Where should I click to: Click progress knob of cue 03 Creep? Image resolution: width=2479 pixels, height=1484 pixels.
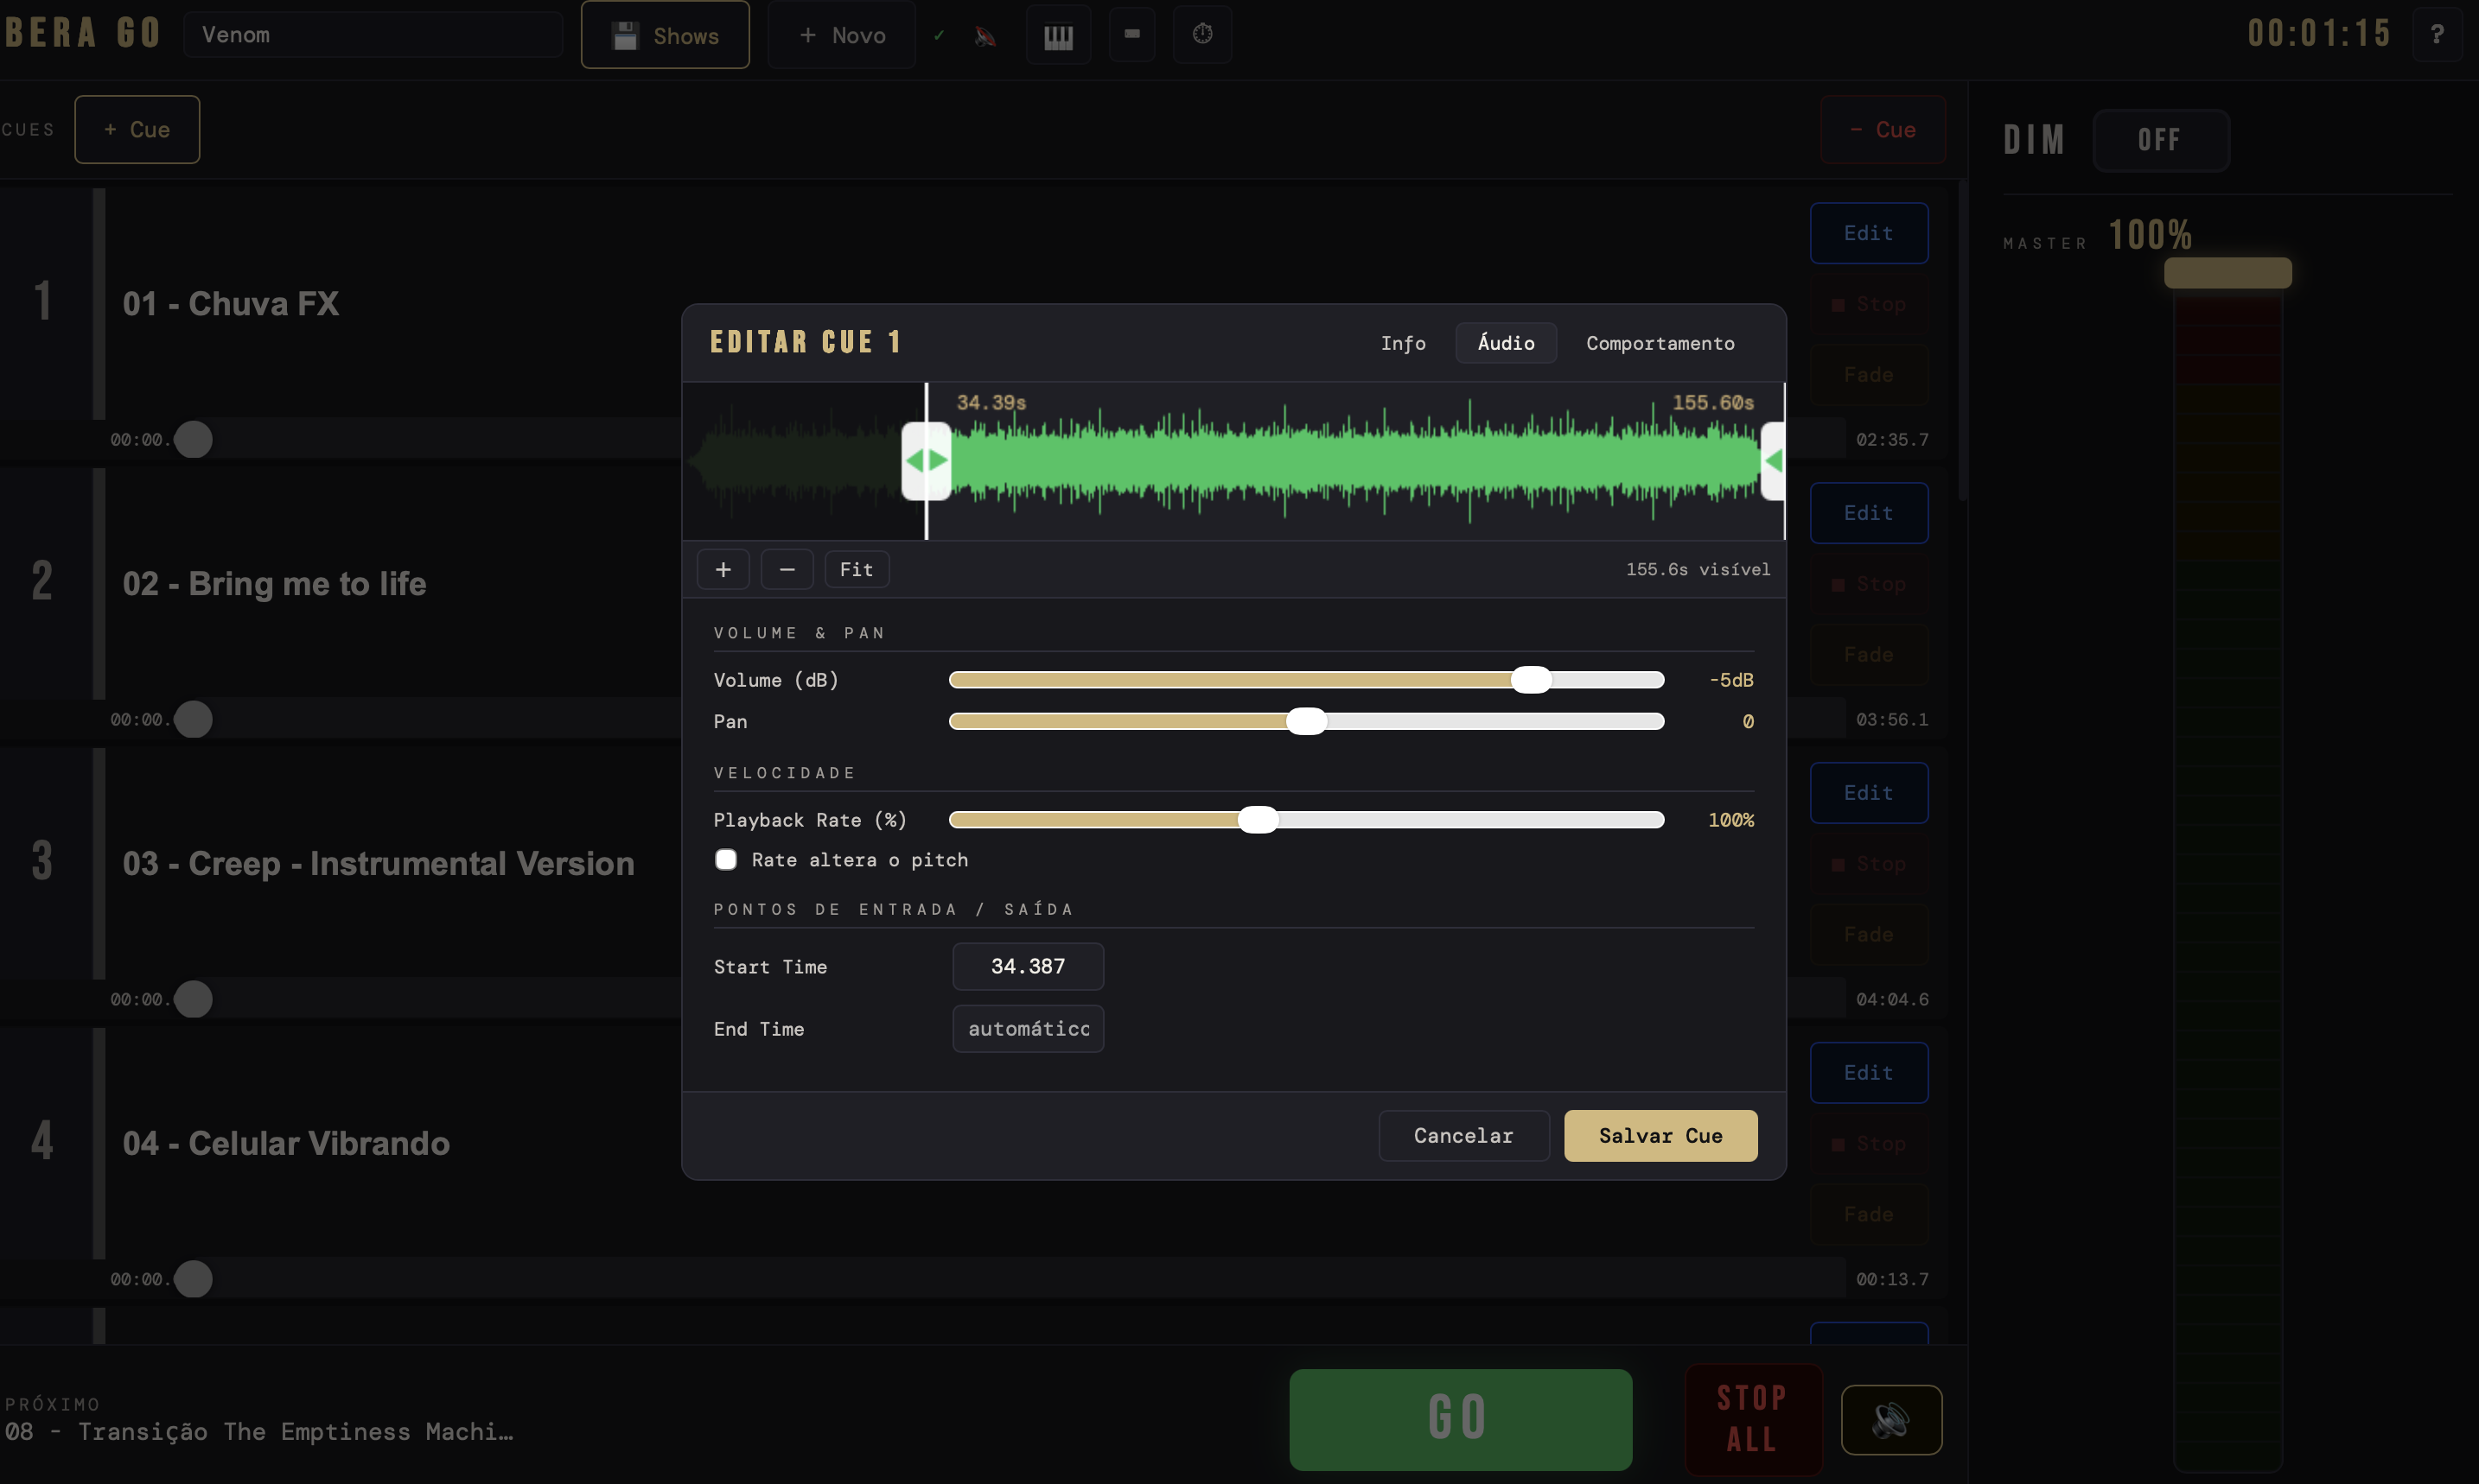click(x=193, y=999)
